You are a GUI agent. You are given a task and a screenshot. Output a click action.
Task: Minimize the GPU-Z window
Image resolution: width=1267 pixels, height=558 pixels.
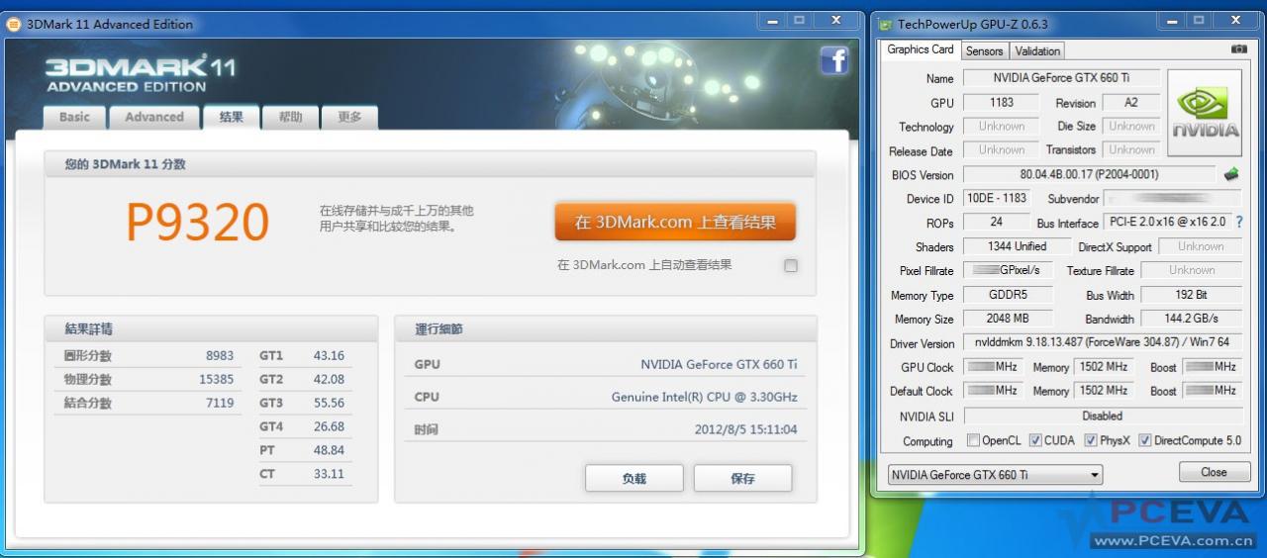coord(1172,21)
